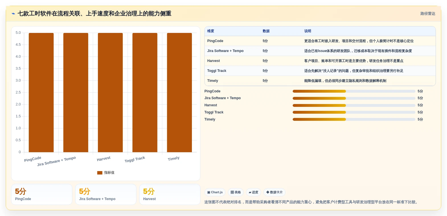
Task: Click the Timely progress bar
Action: [354, 119]
